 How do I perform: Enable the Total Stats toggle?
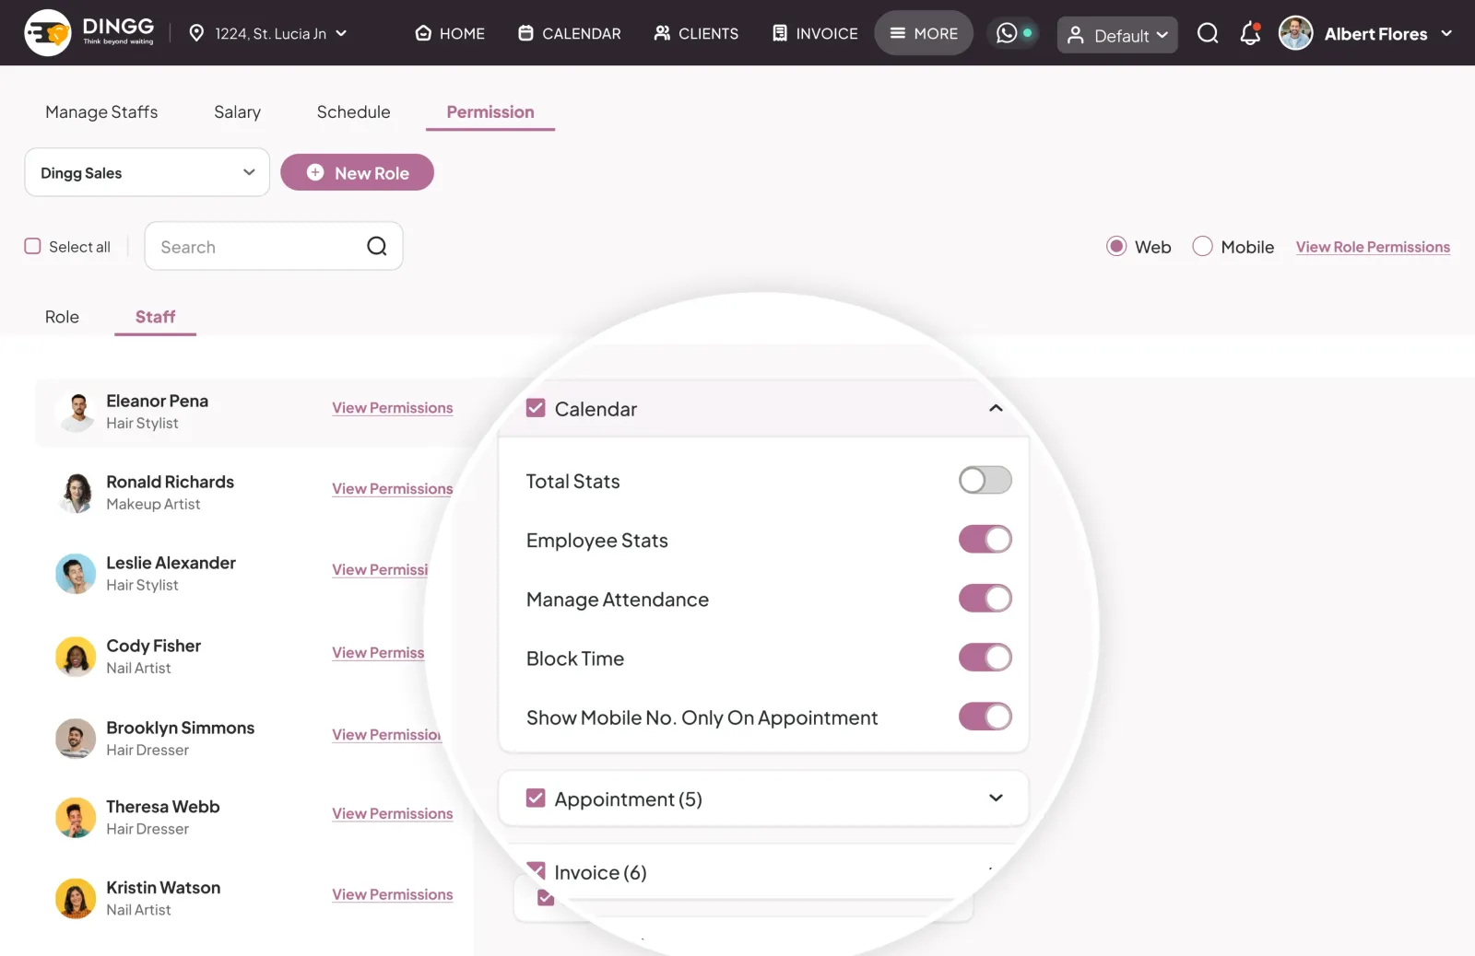click(x=985, y=480)
